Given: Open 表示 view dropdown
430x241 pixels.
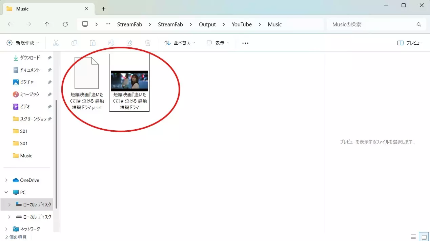Looking at the screenshot, I should tap(218, 43).
